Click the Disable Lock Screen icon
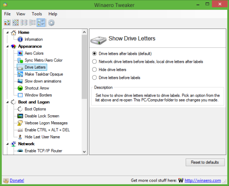 click(20, 116)
